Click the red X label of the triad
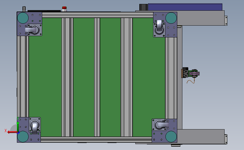Screen dimensions: 244x150 pyautogui.click(x=6, y=131)
